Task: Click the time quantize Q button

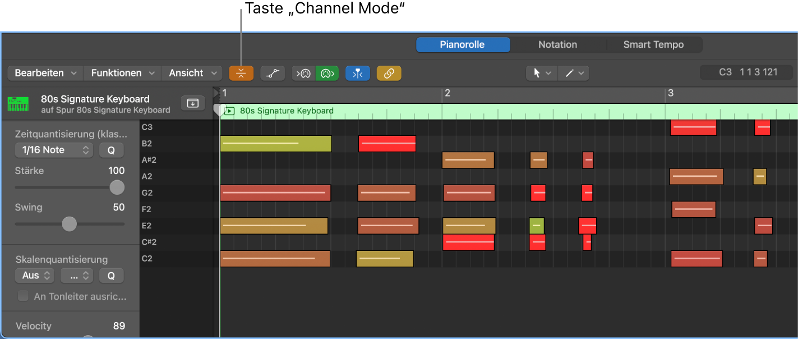Action: click(x=111, y=150)
